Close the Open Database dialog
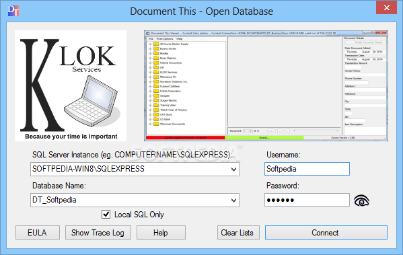This screenshot has height=255, width=403. coord(387,7)
